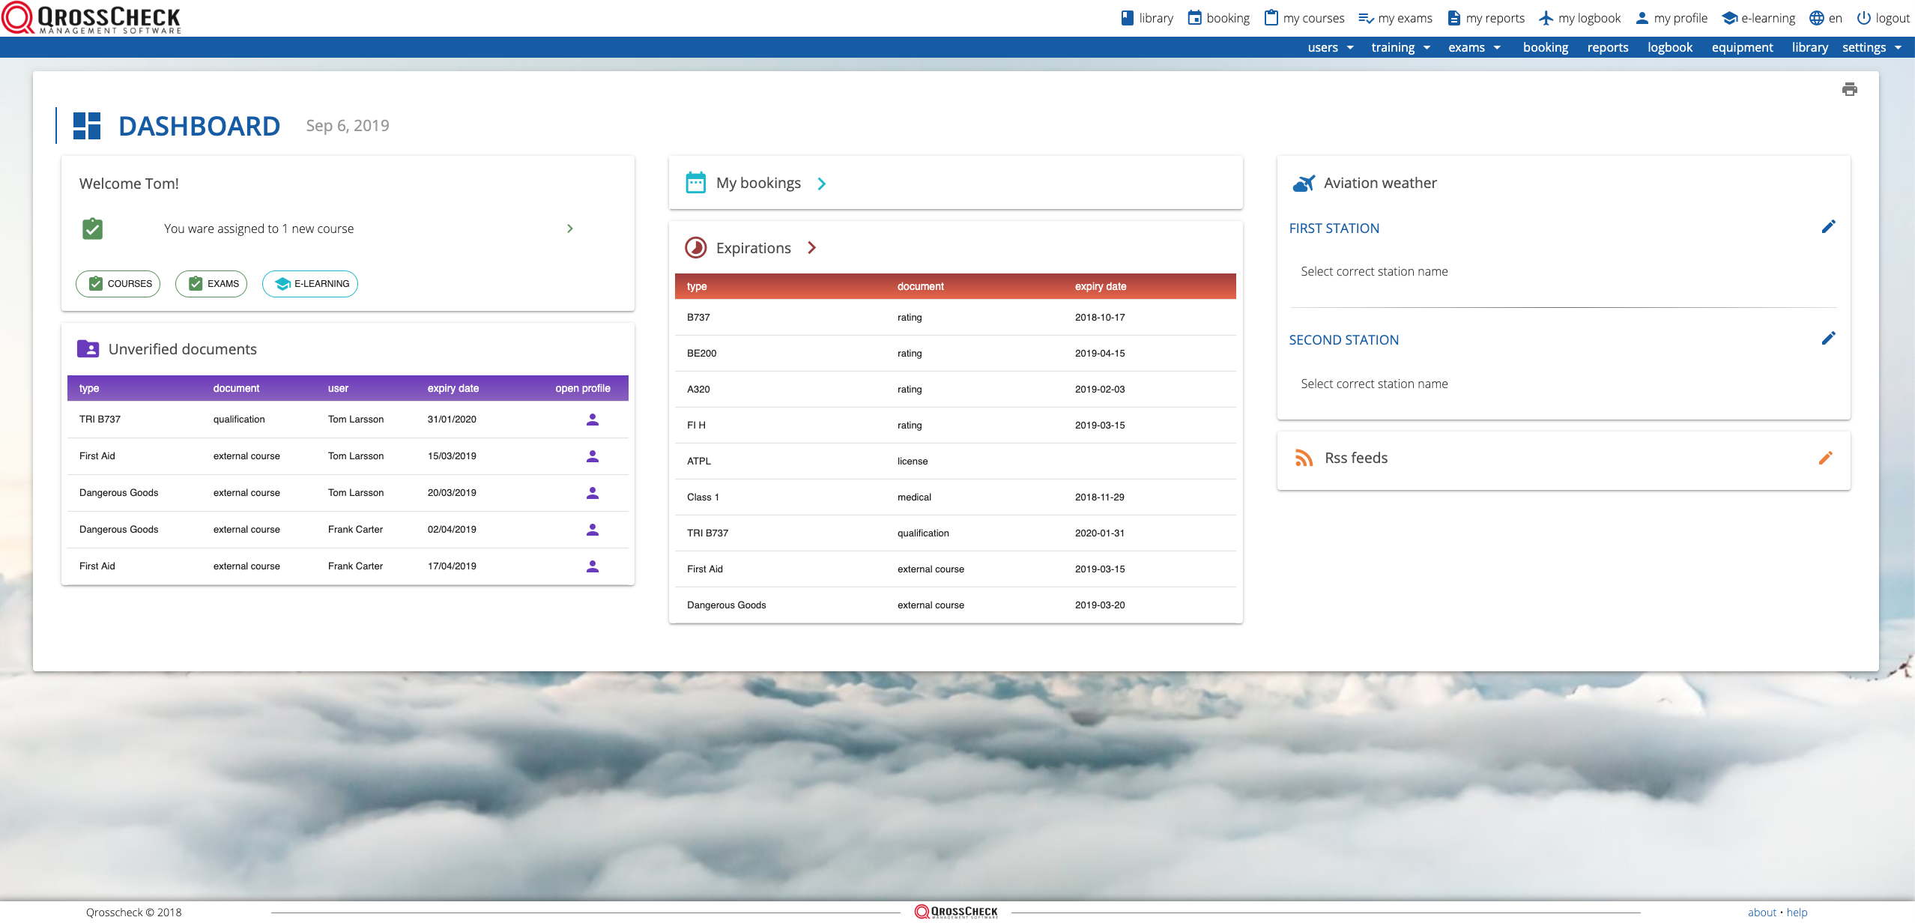The image size is (1915, 923).
Task: Click the COURSES button
Action: click(x=118, y=284)
